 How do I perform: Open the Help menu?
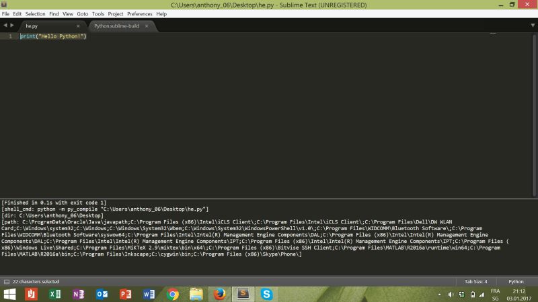click(161, 14)
